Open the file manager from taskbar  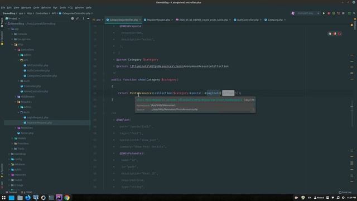click(20, 198)
